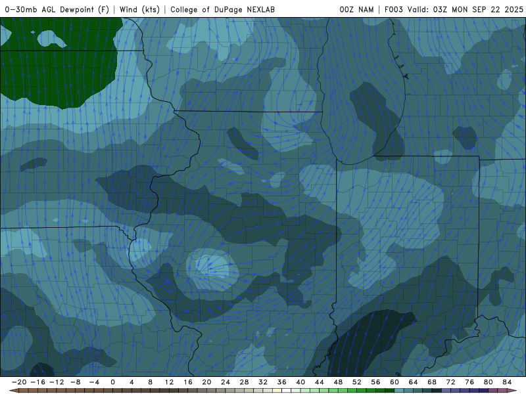Click the 32 label on the color scale
The image size is (526, 394).
[263, 382]
